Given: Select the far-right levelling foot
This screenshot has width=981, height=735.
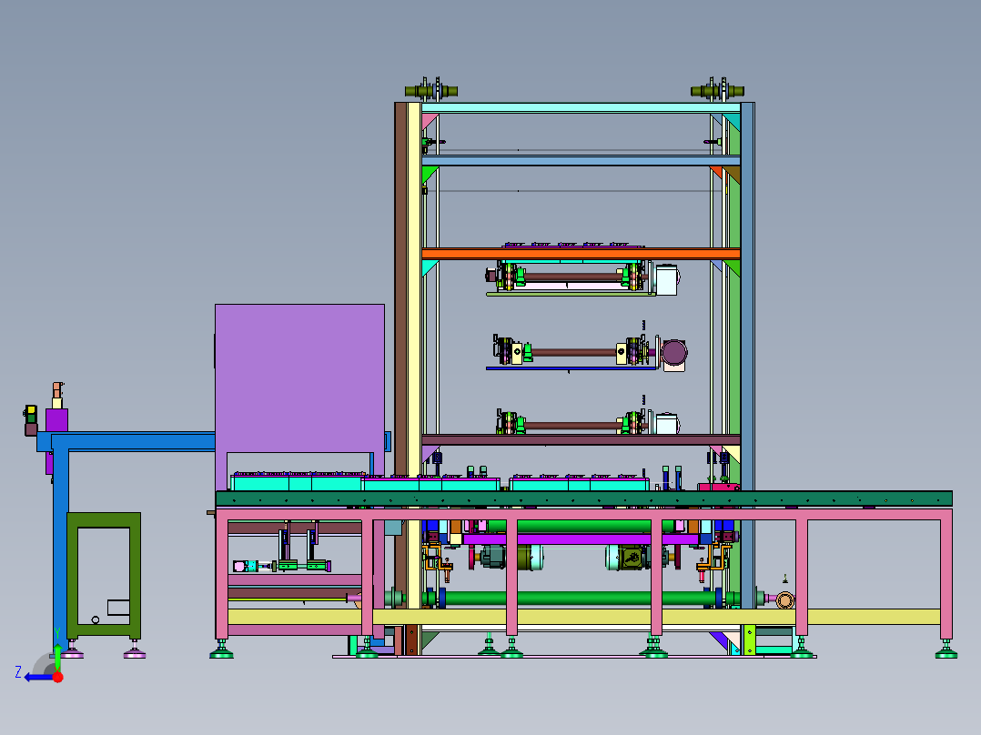Looking at the screenshot, I should (946, 649).
